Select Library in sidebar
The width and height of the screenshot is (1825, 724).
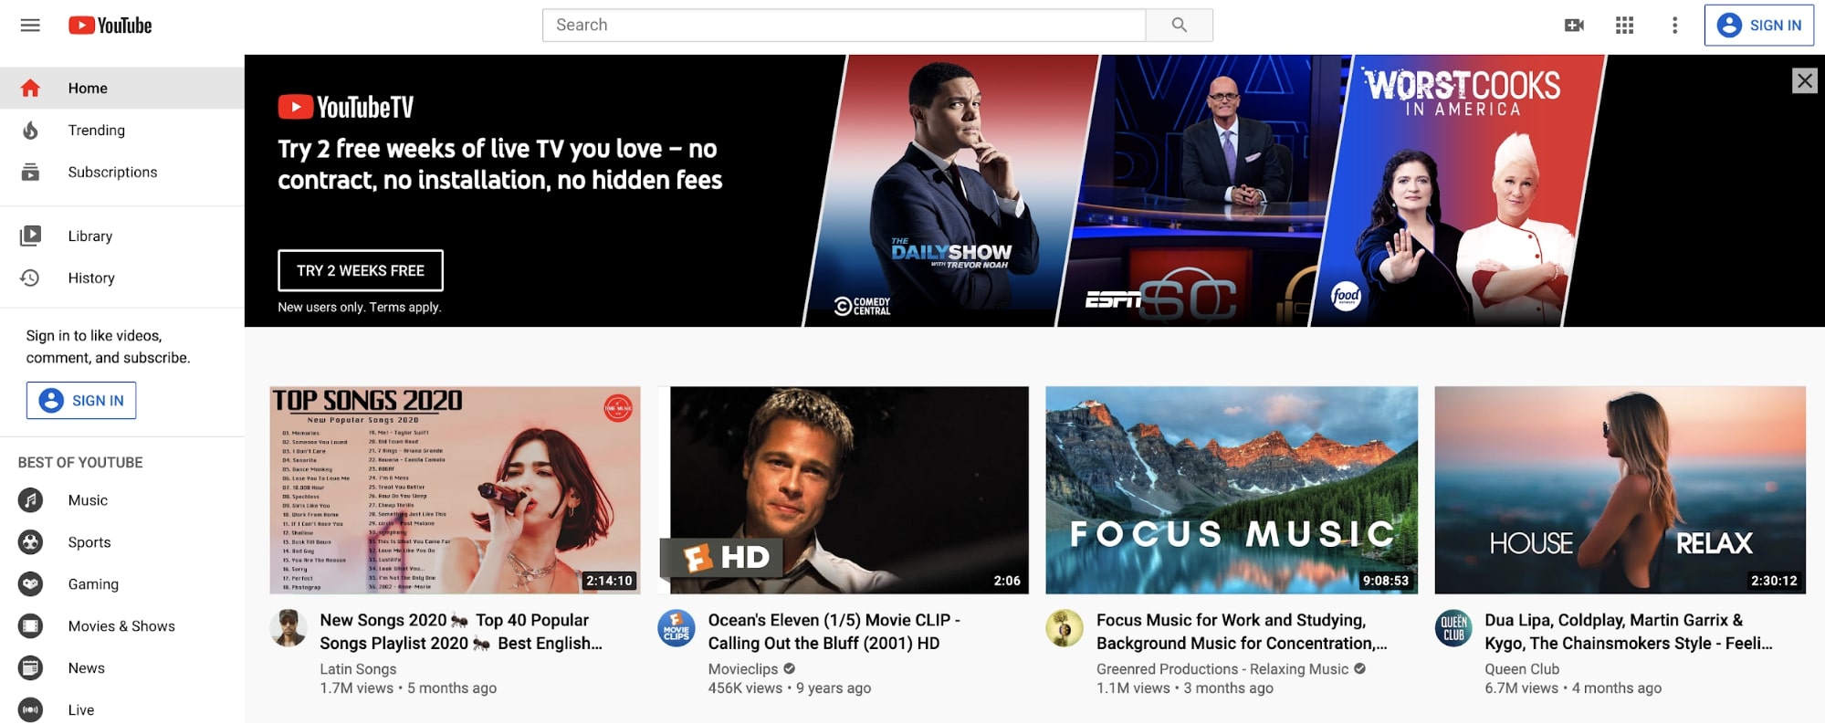tap(122, 236)
